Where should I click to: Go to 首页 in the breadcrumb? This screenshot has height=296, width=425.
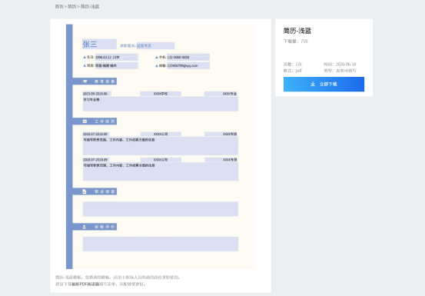pos(59,6)
